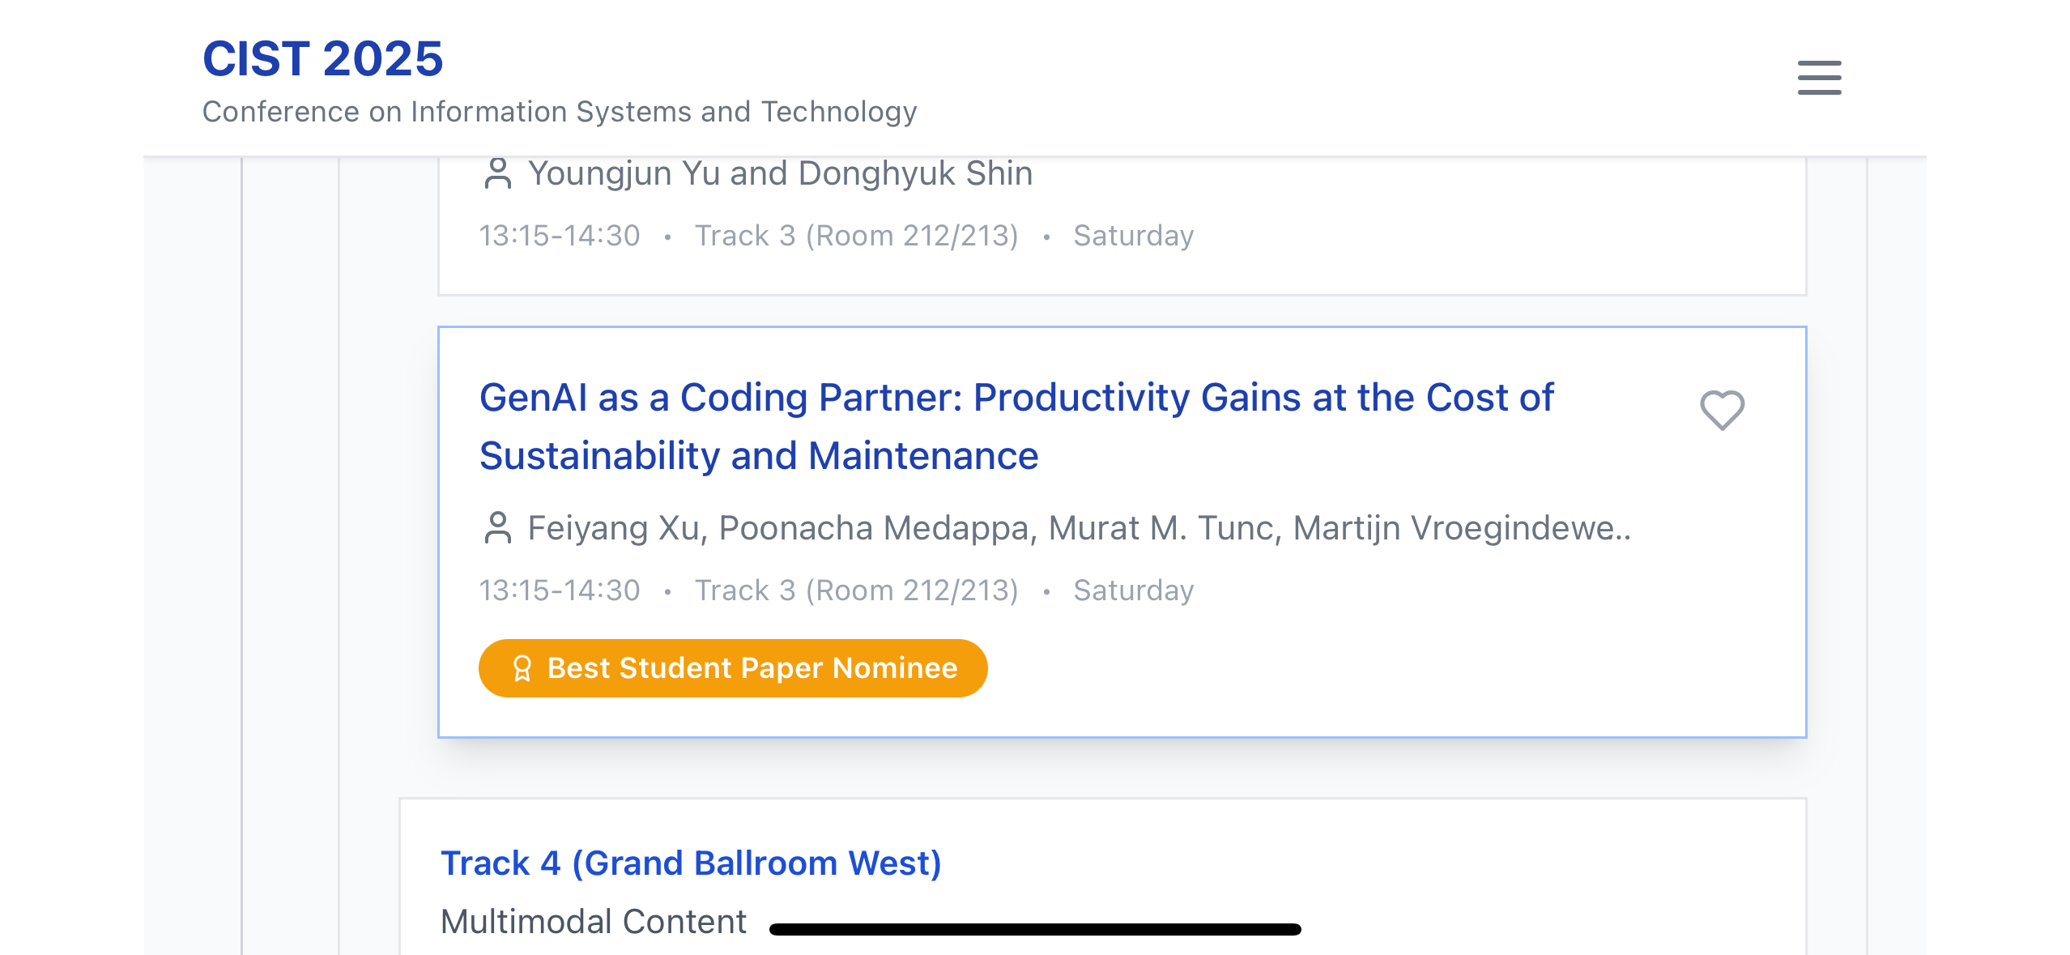Click the person icon beside Feiyang Xu
Viewport: 2070px width, 955px height.
pos(497,528)
